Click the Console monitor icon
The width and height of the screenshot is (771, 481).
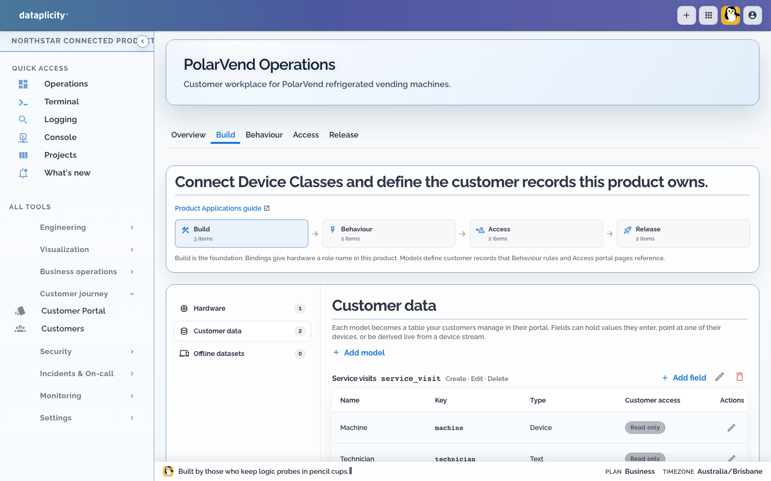click(23, 138)
